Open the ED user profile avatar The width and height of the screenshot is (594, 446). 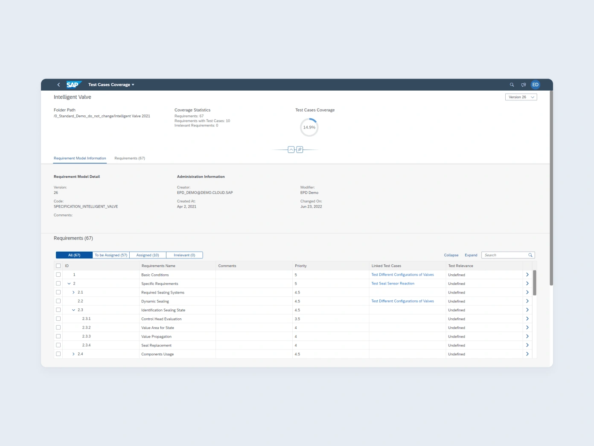[x=535, y=85]
